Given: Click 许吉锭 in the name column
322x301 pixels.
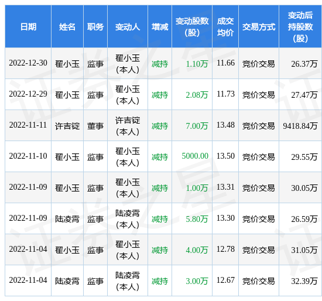Looking at the screenshot, I should click(67, 126).
